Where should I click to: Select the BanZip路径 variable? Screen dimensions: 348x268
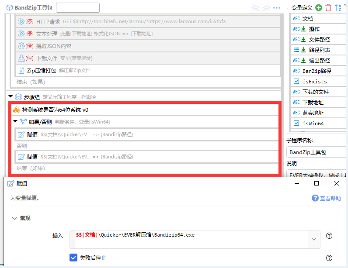[318, 71]
